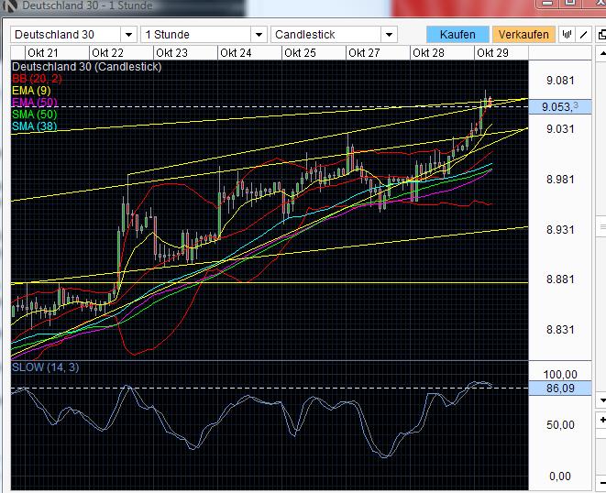Click the 8.931 price axis label

coord(560,229)
